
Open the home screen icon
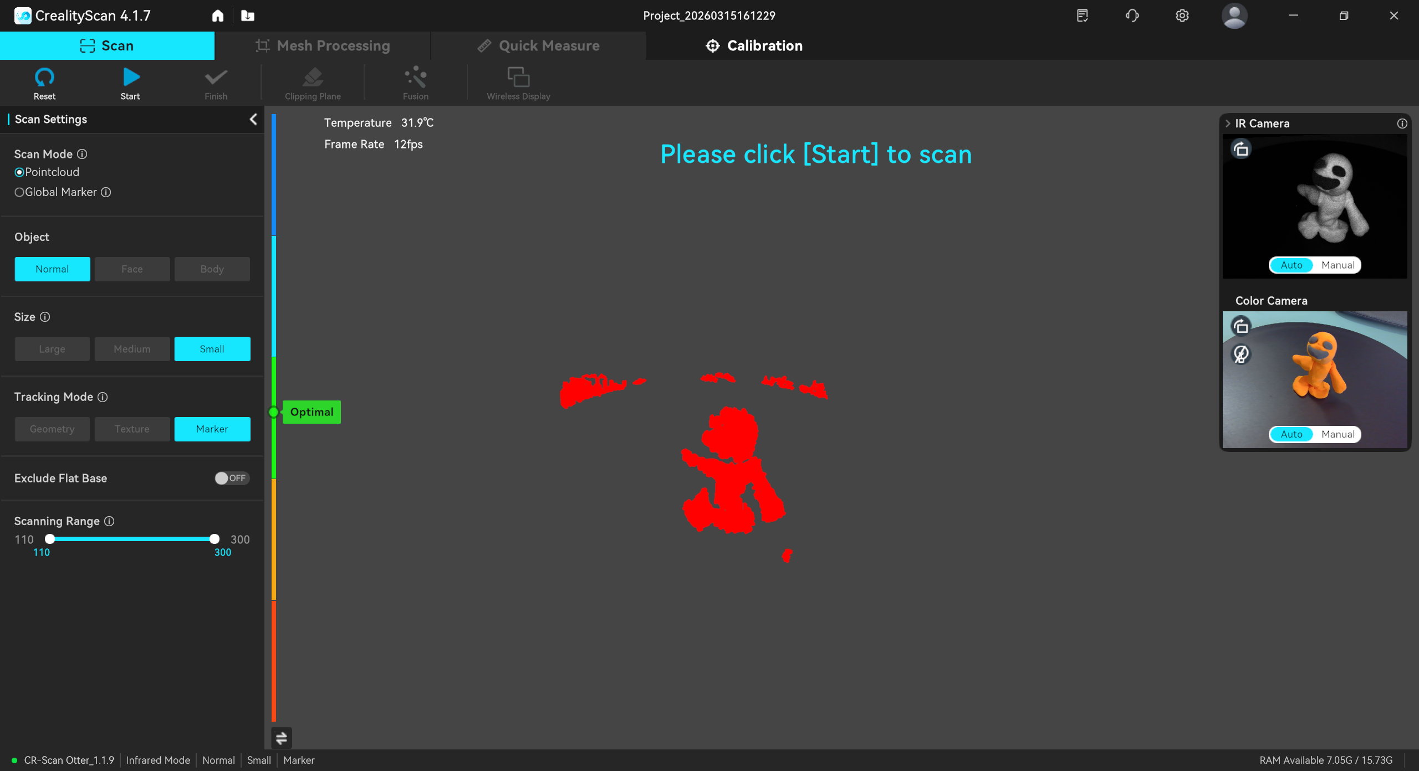[218, 16]
